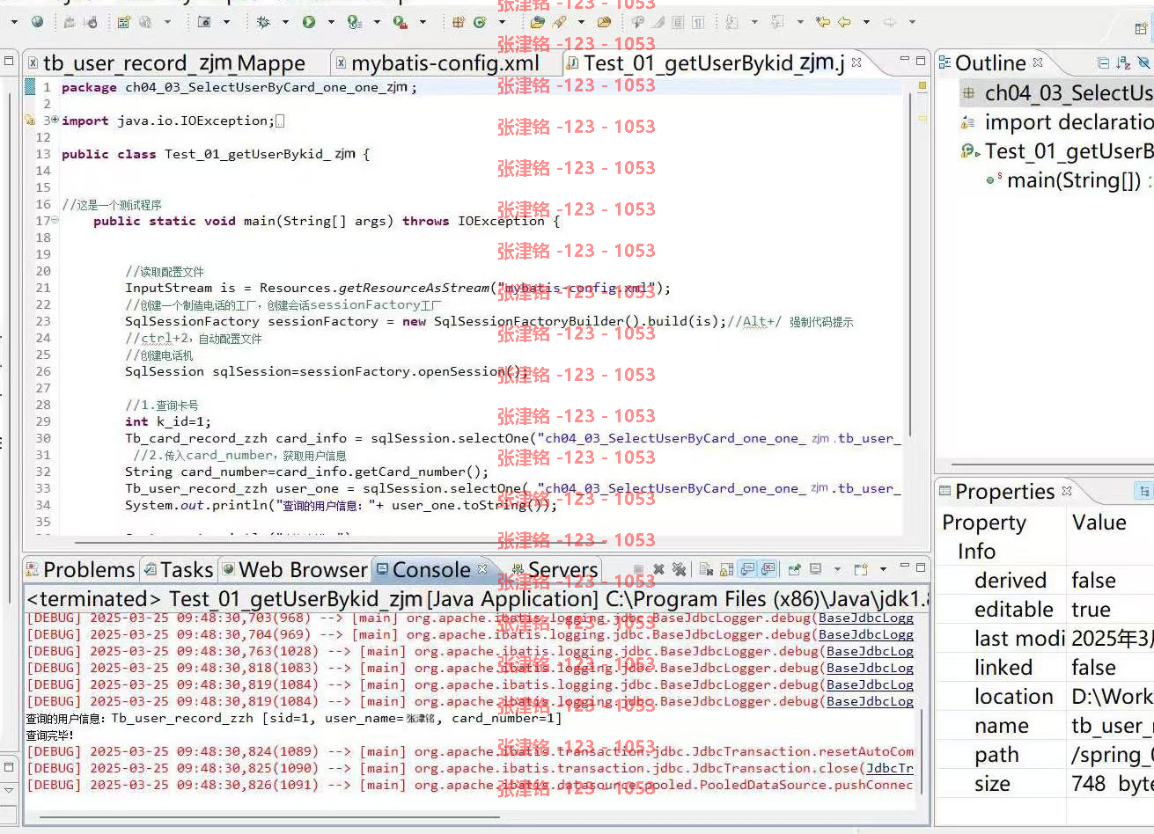This screenshot has width=1154, height=834.
Task: Open the Debug button dropdown arrow
Action: point(285,22)
